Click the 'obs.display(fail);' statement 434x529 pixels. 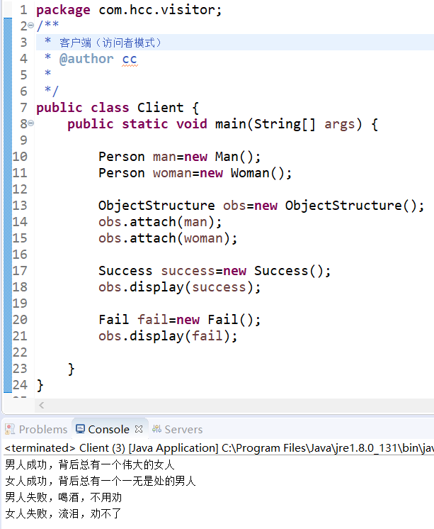168,336
